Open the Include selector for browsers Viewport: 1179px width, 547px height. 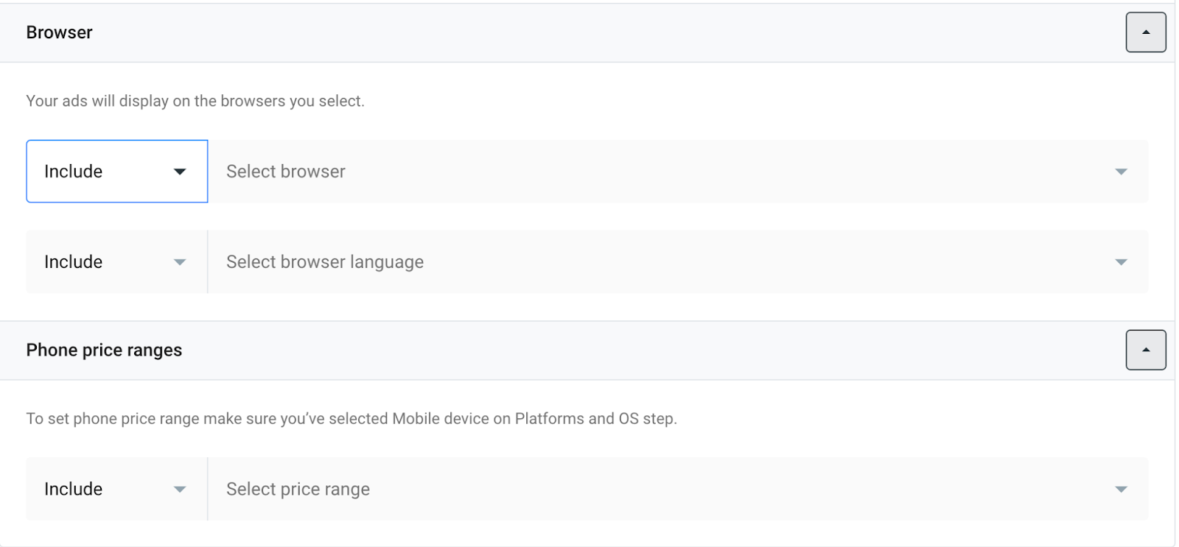[x=116, y=172]
